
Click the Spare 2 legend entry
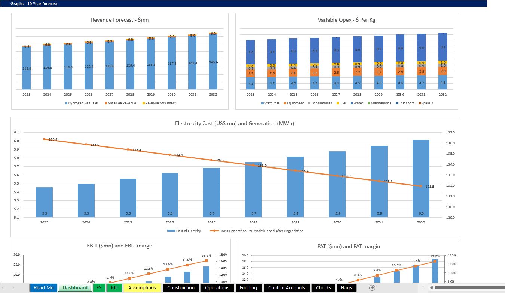click(x=426, y=103)
